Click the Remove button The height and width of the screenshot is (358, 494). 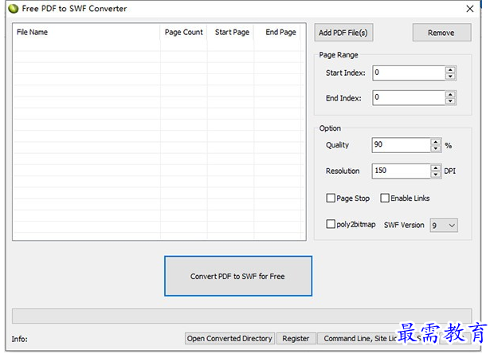point(441,33)
